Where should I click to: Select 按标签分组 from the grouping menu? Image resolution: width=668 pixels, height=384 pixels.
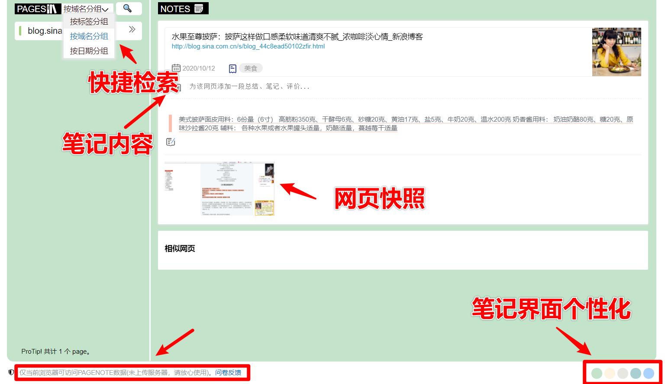pos(89,21)
